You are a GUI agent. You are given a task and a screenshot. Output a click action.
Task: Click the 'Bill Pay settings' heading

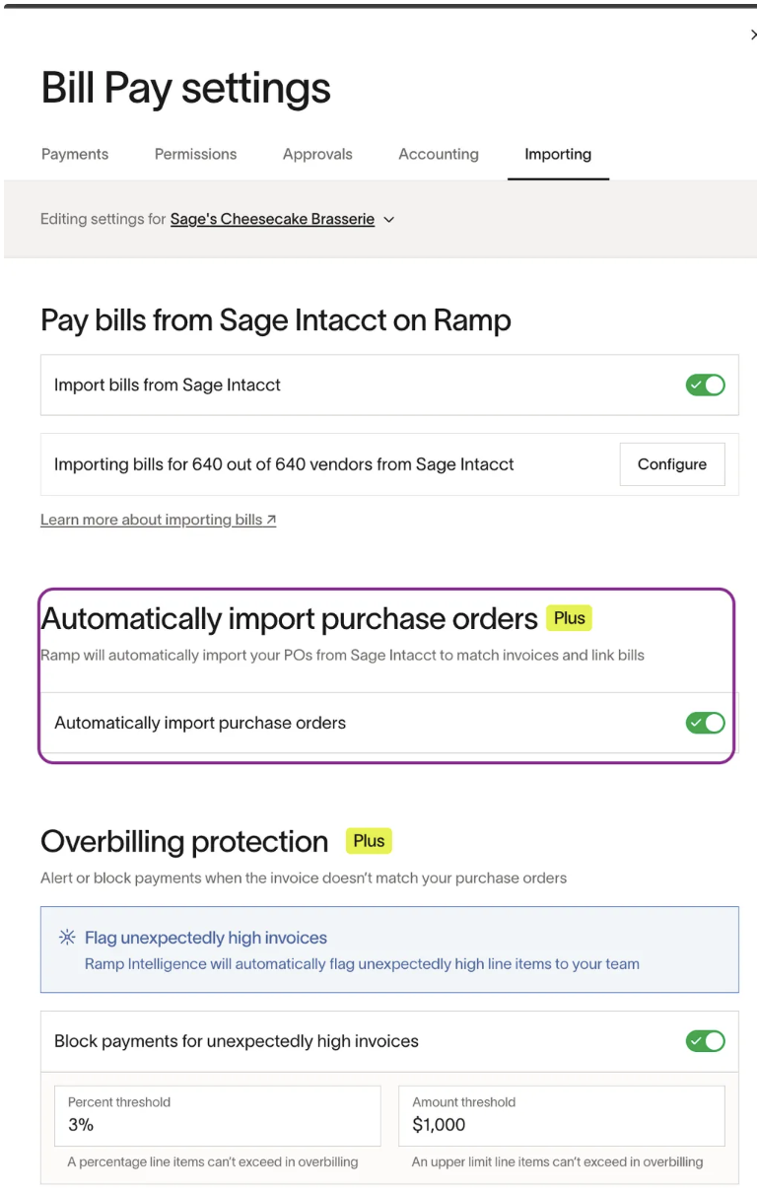pos(185,89)
